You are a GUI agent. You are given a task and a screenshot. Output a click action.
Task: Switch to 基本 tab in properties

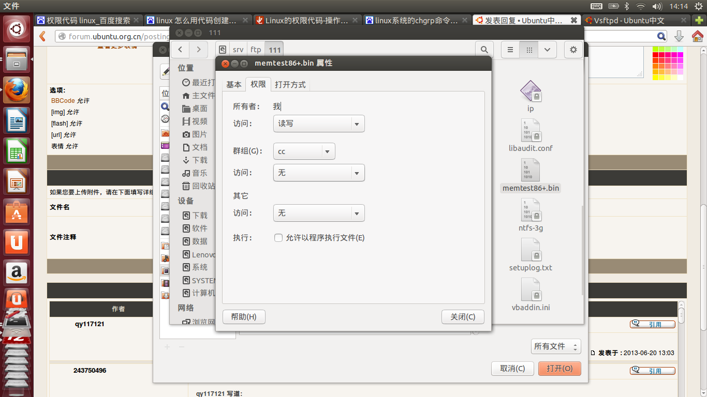(x=233, y=85)
